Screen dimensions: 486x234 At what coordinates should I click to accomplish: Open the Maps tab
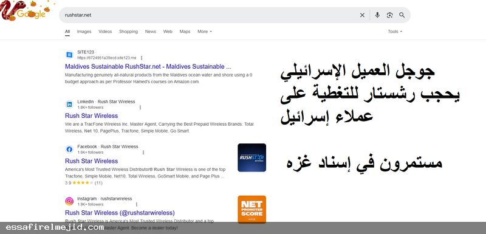point(185,32)
